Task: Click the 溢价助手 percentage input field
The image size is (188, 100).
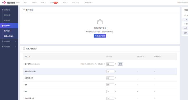Action: tap(110, 64)
